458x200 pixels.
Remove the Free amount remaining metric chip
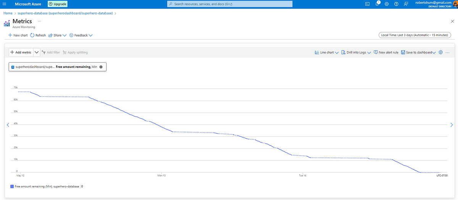101,67
